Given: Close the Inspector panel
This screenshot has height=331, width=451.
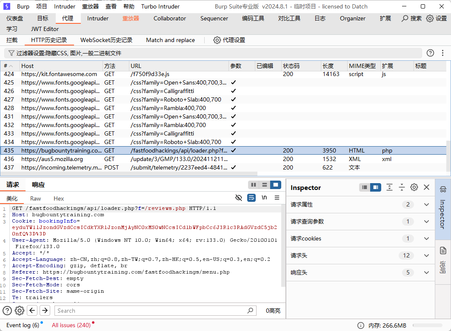Looking at the screenshot, I should click(426, 187).
